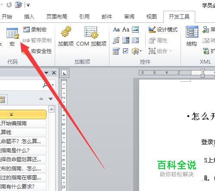Viewport: 215px width, 191px height.
Task: Click Pause Recording (暂停录制)
Action: tap(37, 40)
